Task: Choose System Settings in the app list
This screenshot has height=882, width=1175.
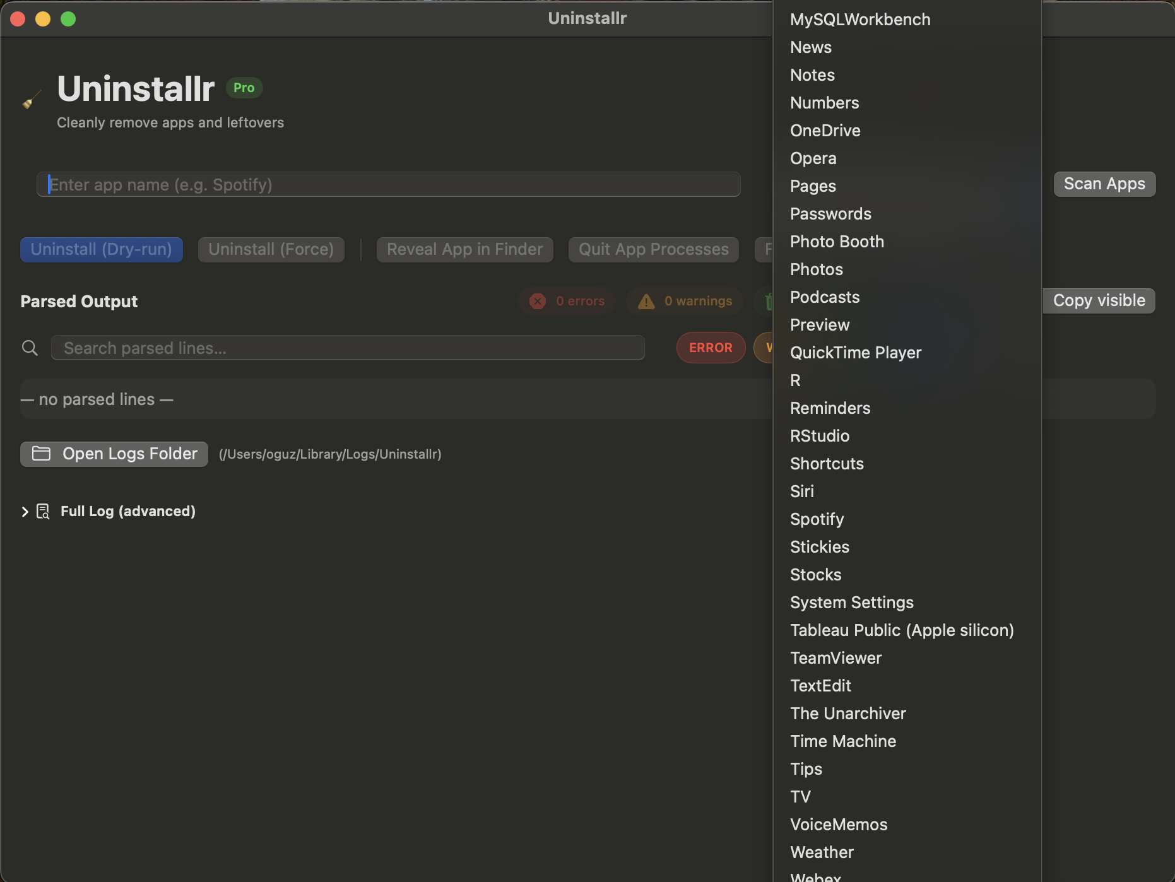Action: [x=851, y=603]
